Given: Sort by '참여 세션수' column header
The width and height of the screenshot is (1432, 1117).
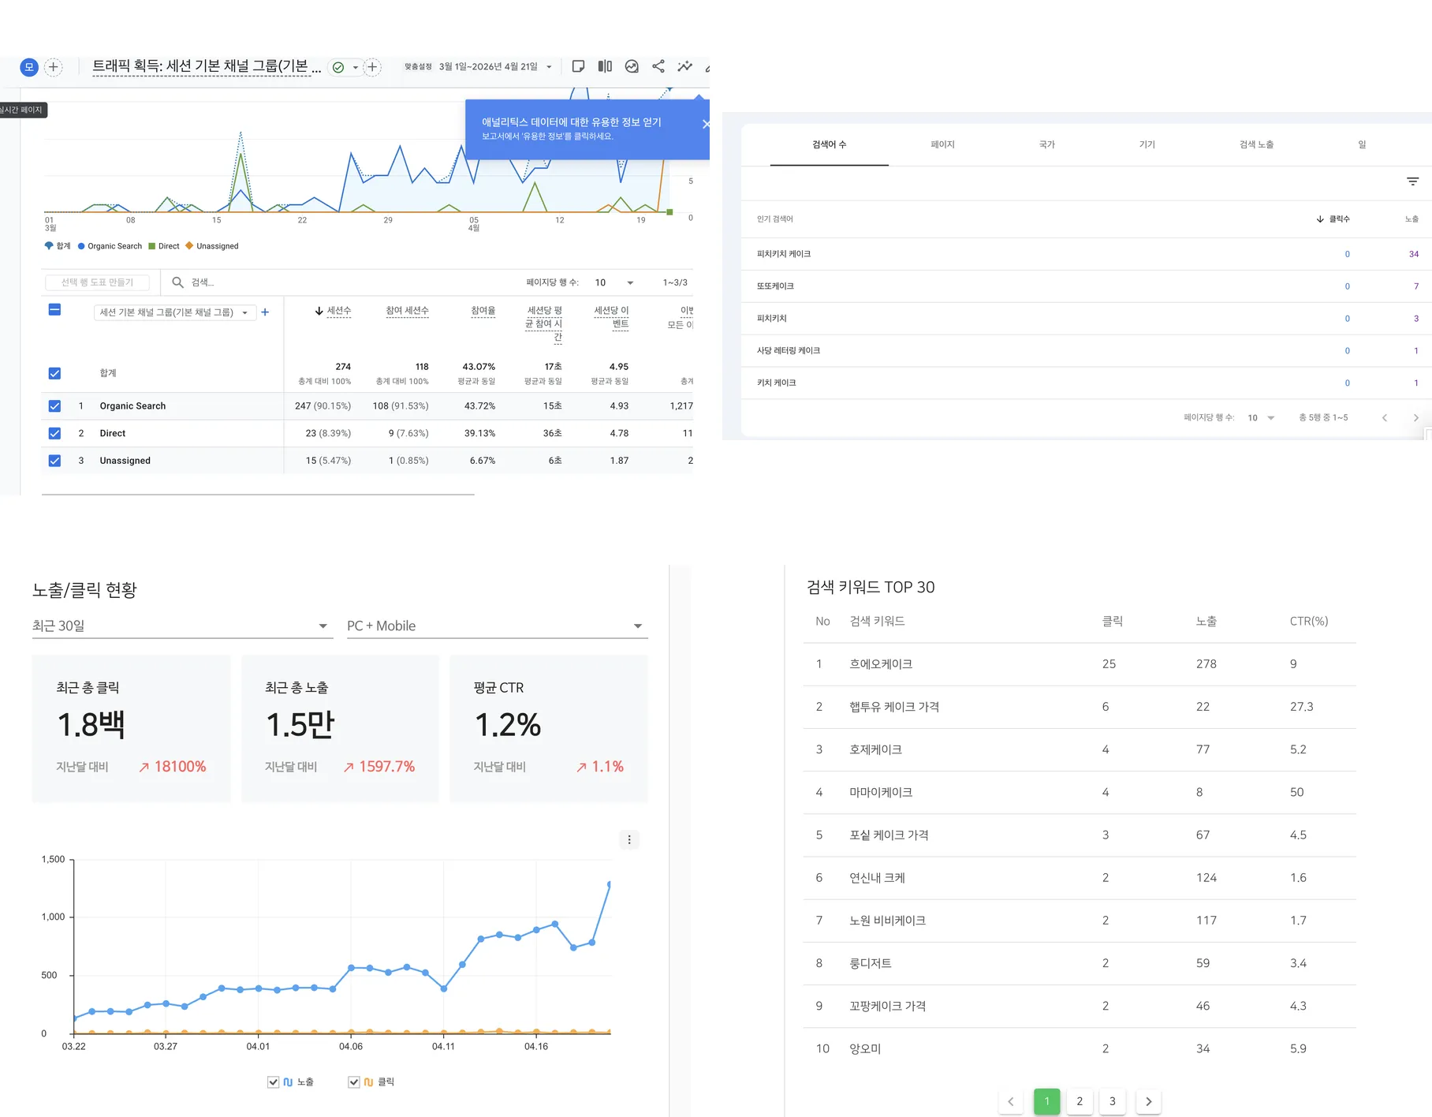Looking at the screenshot, I should pyautogui.click(x=407, y=311).
